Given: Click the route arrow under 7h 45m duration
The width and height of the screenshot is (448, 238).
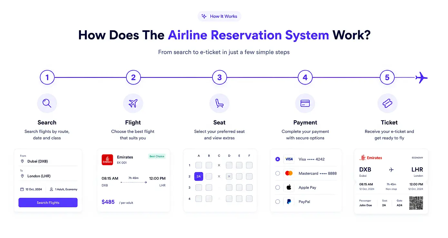Looking at the screenshot, I should tap(134, 183).
